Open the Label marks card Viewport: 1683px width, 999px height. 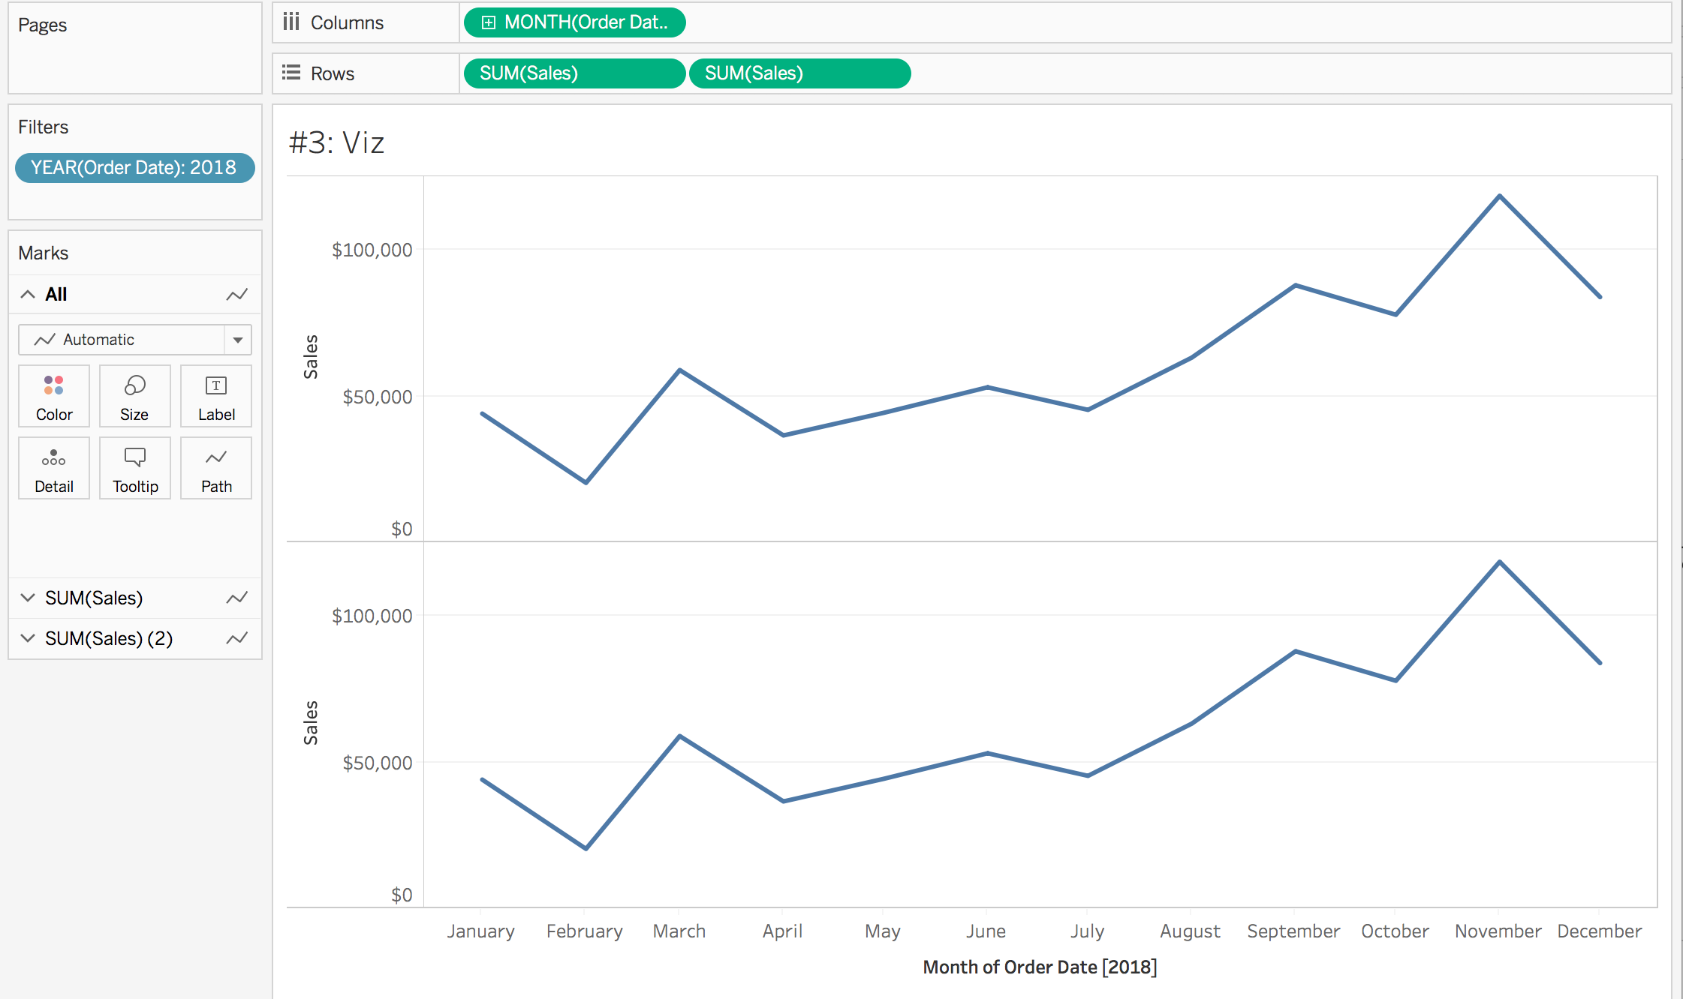click(x=216, y=396)
